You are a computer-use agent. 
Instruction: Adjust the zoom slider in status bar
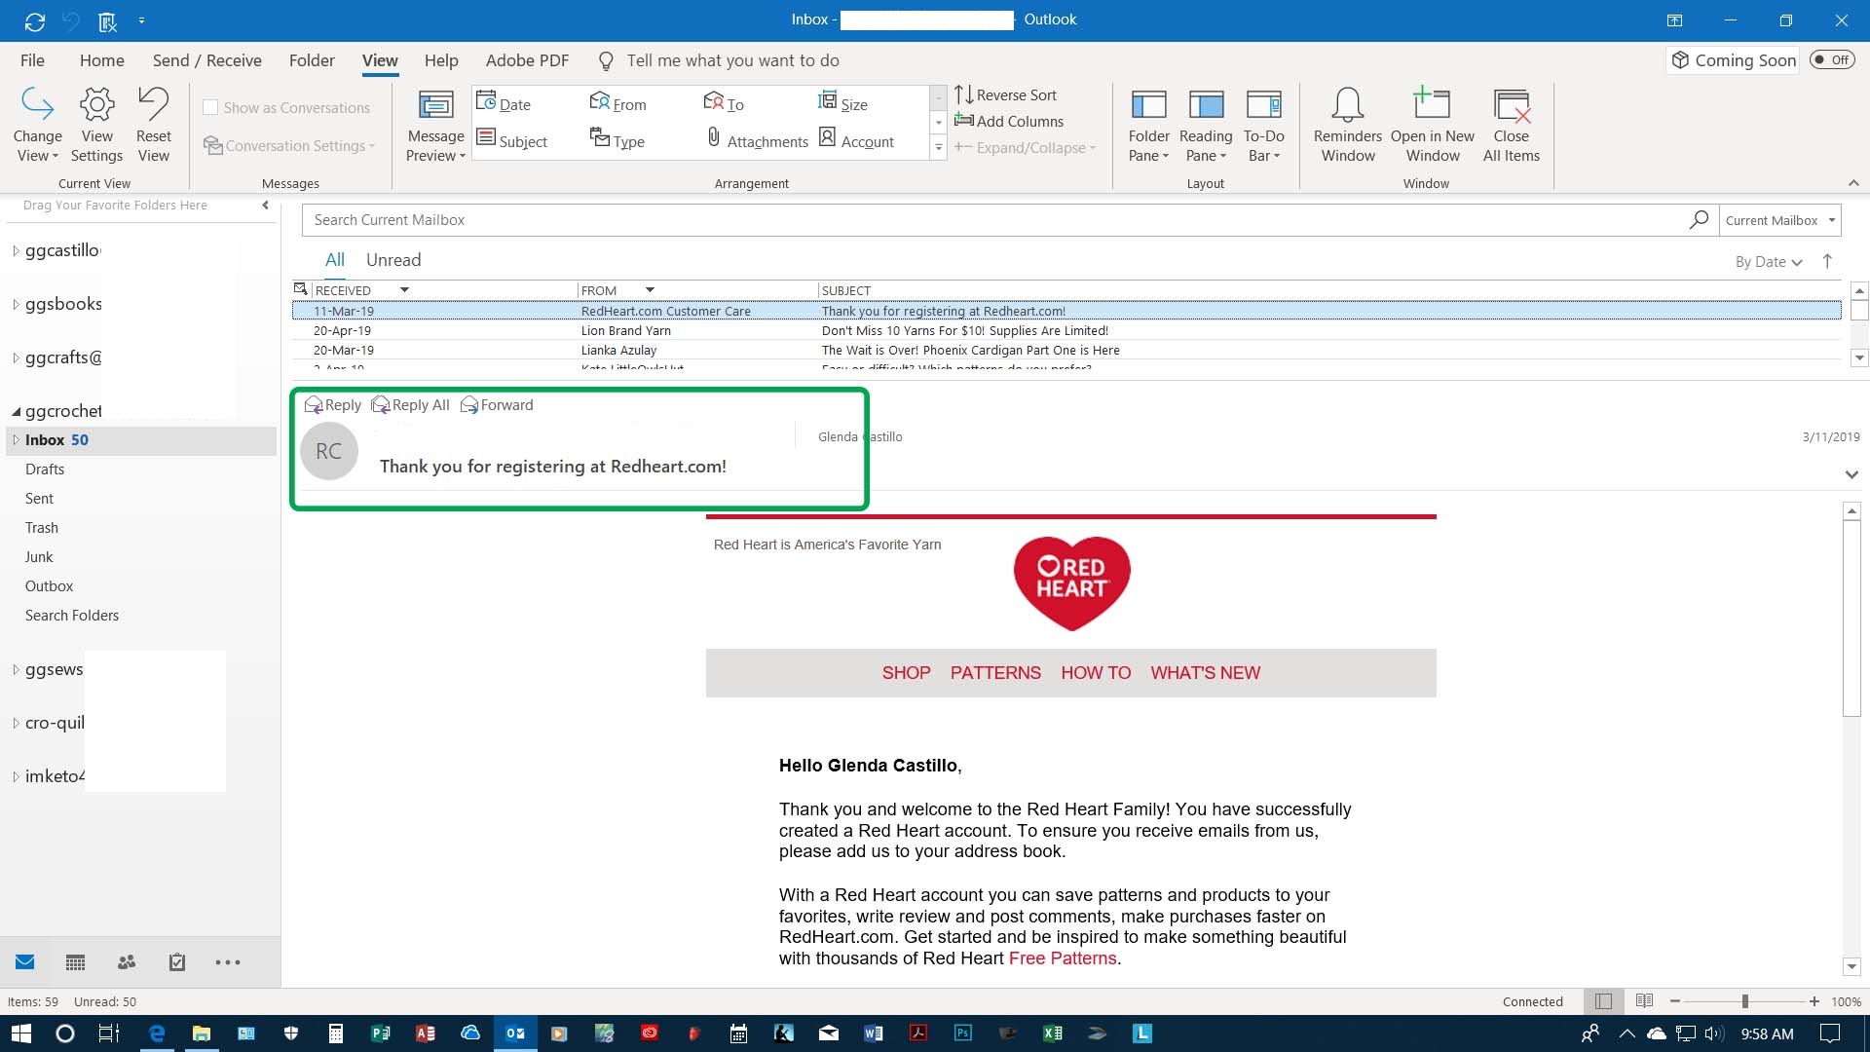pos(1744,1001)
